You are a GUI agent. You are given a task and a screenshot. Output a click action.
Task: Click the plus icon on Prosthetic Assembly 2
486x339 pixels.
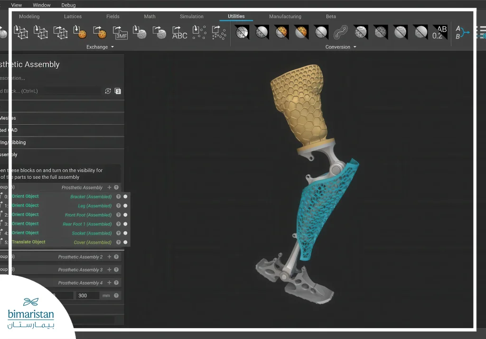[x=109, y=257]
